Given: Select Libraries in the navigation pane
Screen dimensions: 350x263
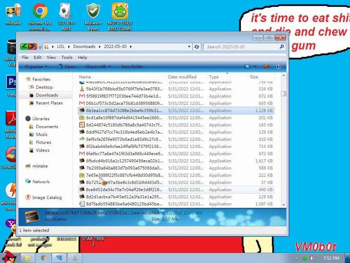Looking at the screenshot, I should pos(37,118).
